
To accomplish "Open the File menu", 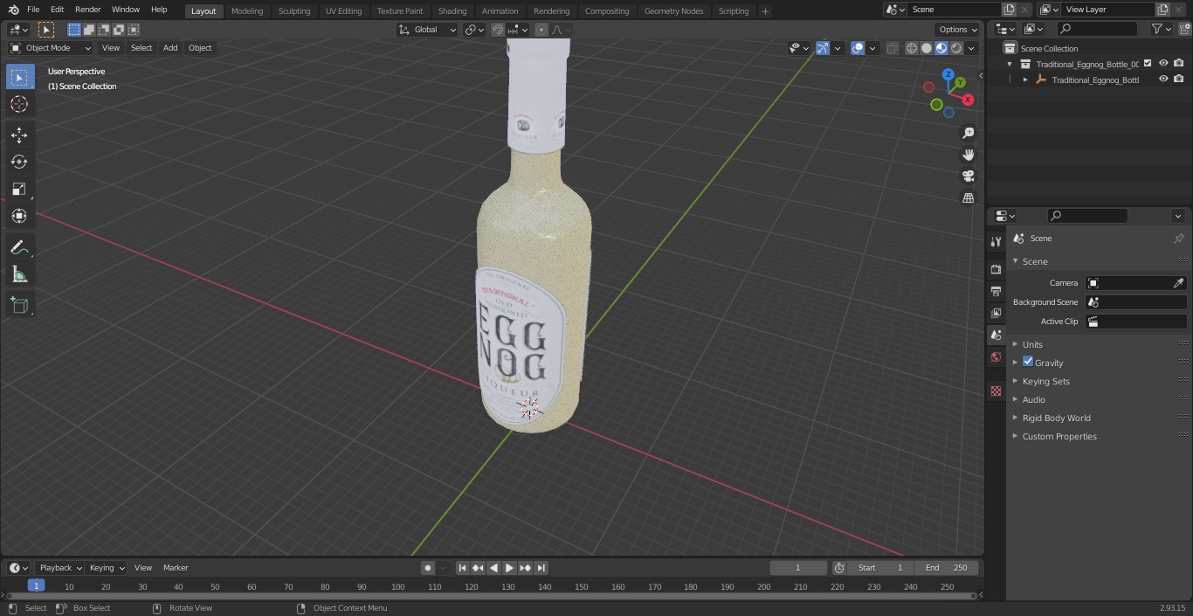I will [33, 10].
